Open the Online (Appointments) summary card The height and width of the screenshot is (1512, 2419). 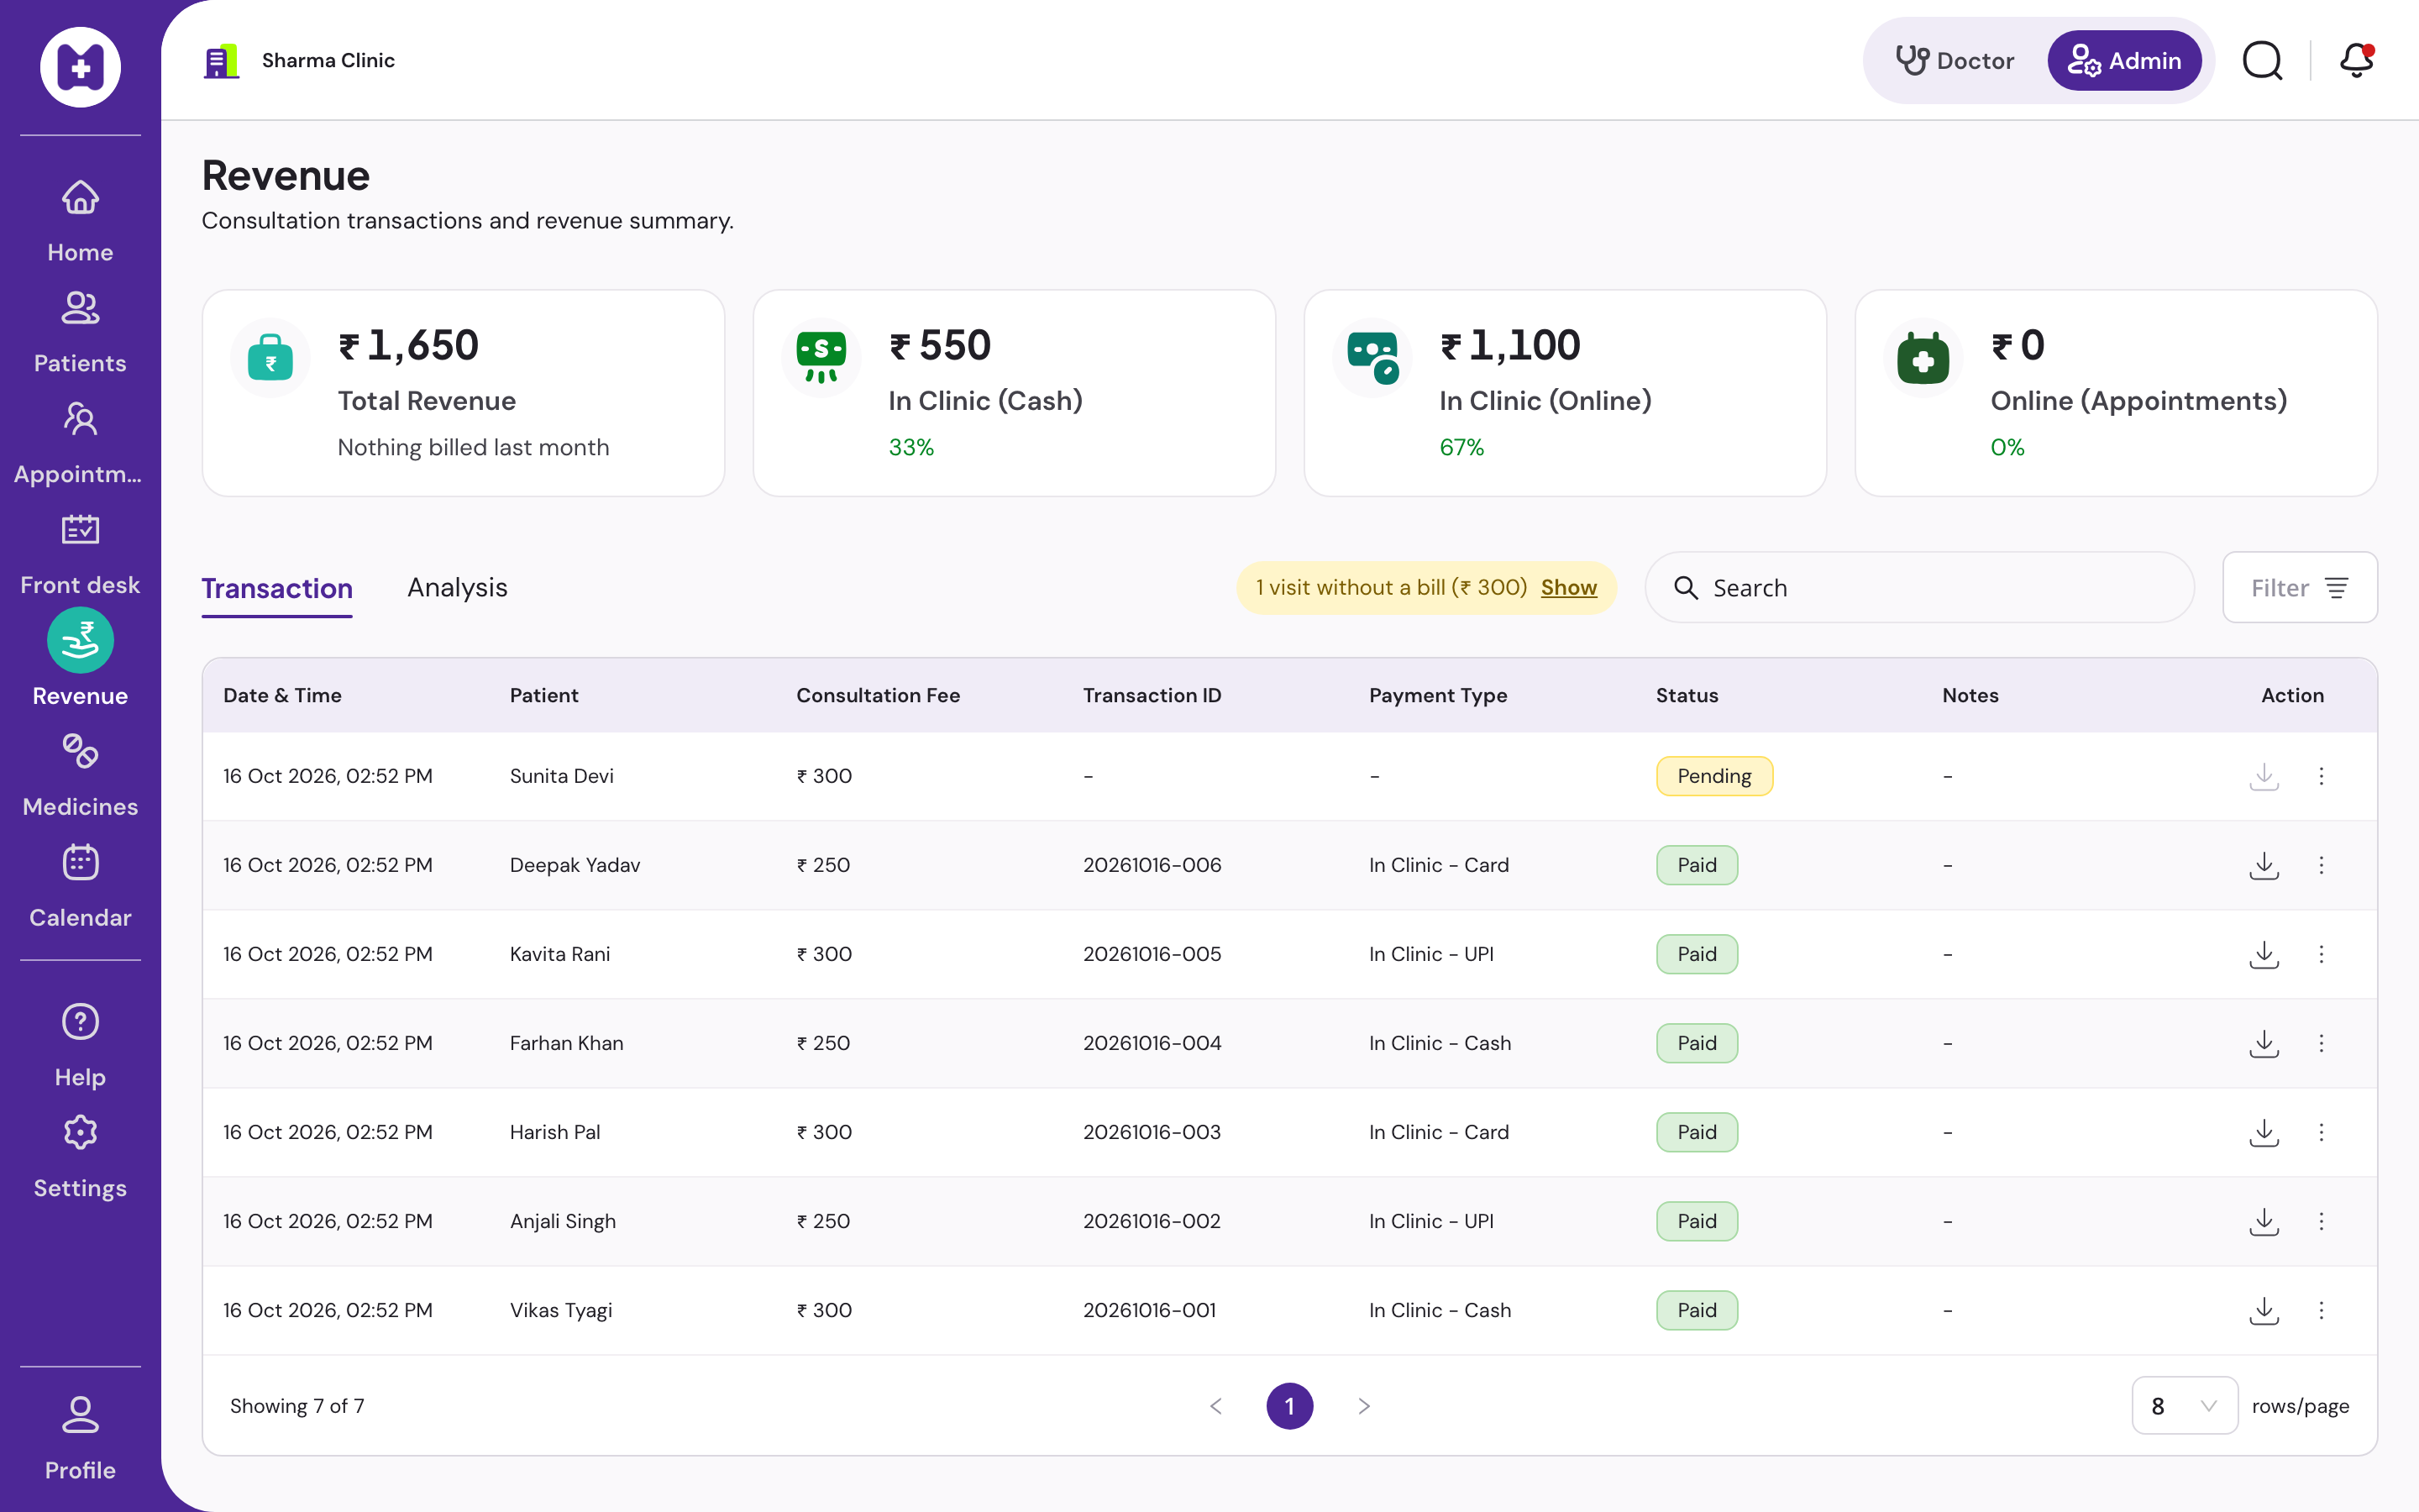[x=2116, y=393]
